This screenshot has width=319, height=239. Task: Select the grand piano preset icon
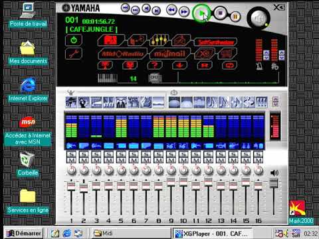[71, 102]
